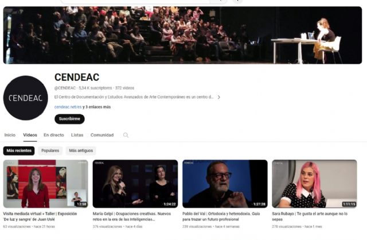Click the Suscribirme button

(69, 119)
